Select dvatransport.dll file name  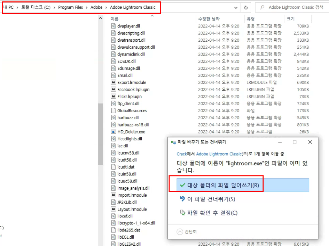point(131,40)
